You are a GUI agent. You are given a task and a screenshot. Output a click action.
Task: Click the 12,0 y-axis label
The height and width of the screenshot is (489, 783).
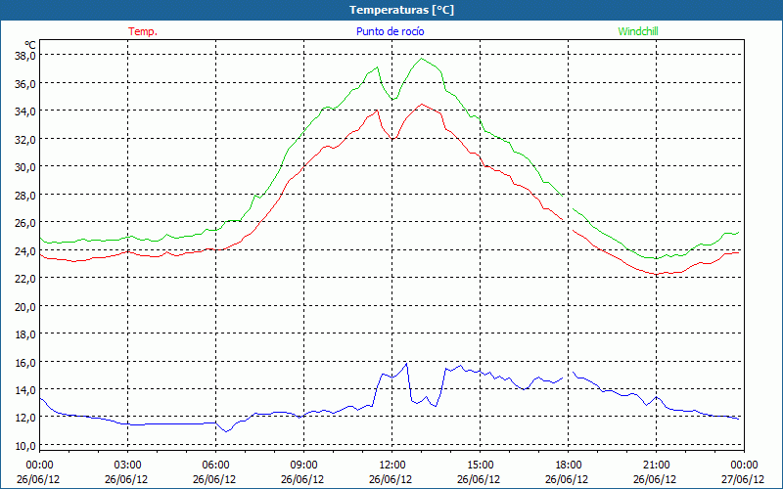point(25,418)
